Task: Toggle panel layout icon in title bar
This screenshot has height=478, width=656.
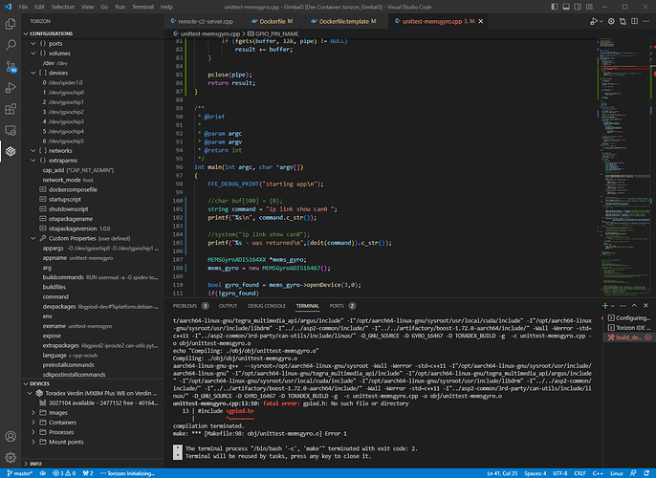Action: [566, 7]
